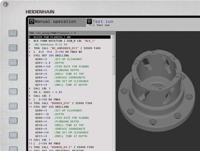The image size is (200, 151).
Task: Select line 14 TOOL CALL BOHRER_D4.2
Action: [x=61, y=147]
